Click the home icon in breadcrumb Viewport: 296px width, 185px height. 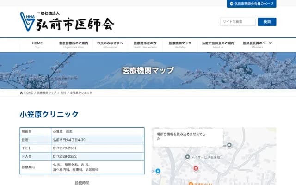(22, 93)
